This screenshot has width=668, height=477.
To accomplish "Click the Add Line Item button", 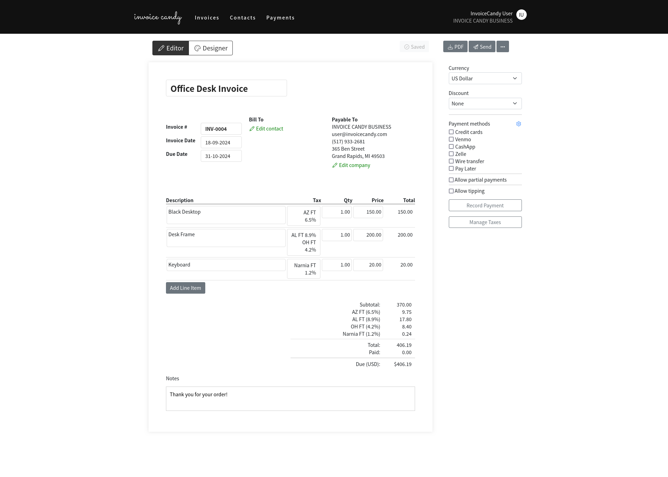I will [x=185, y=288].
